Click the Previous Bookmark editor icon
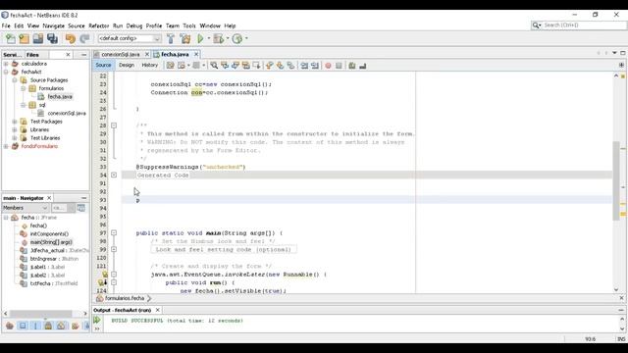The image size is (628, 353). pyautogui.click(x=270, y=66)
